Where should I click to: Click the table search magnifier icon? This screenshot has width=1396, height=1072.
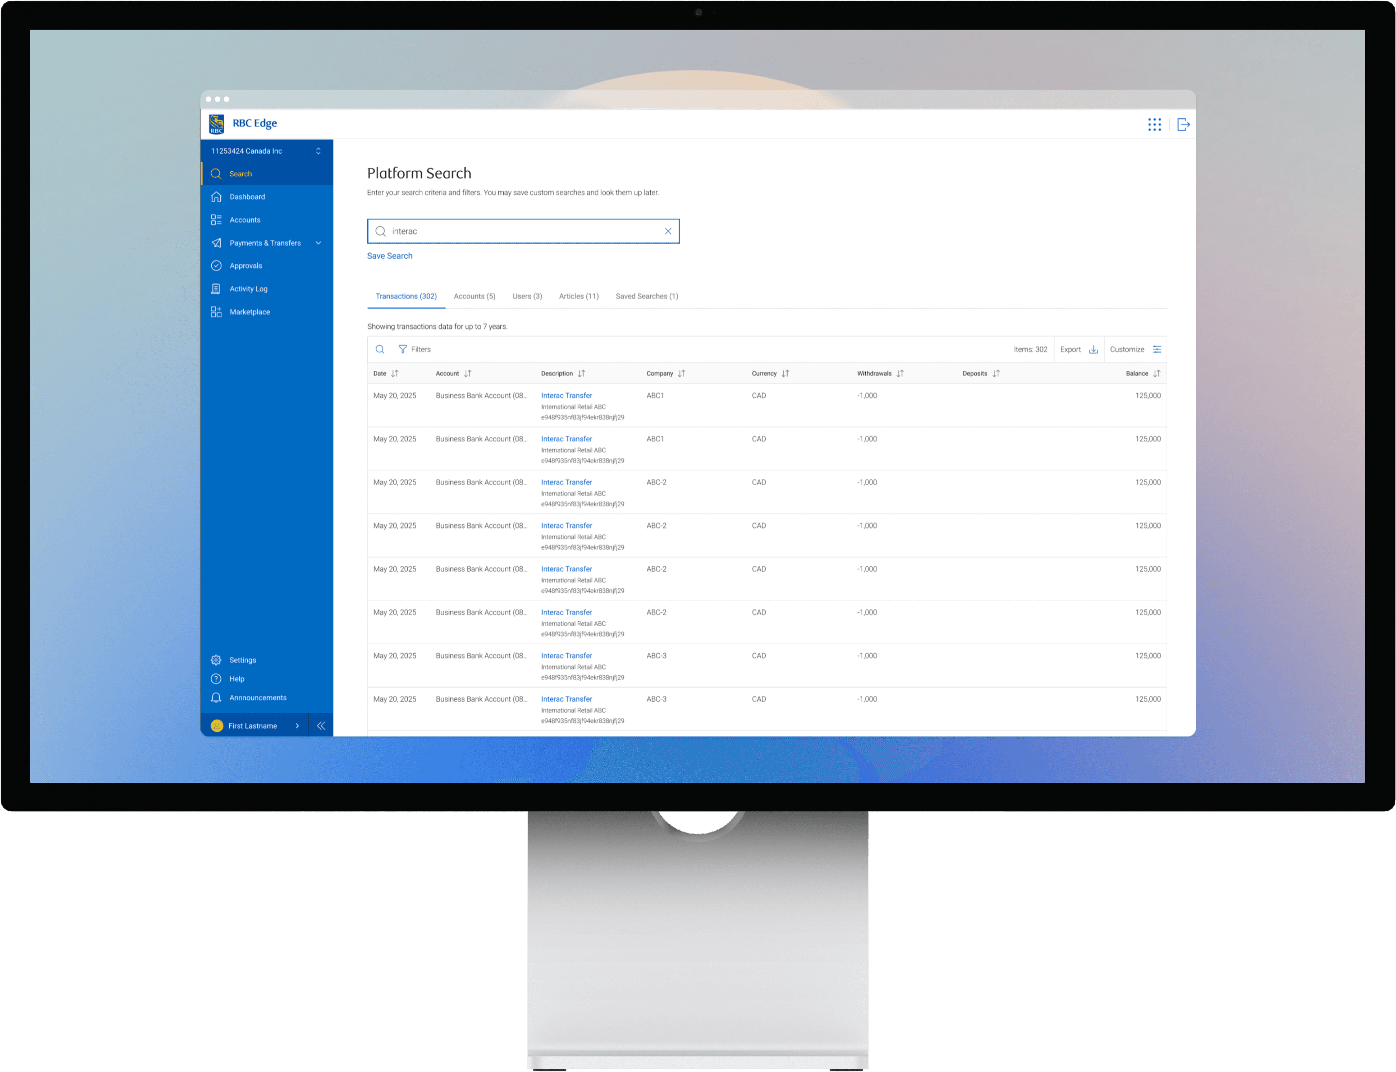pos(380,349)
